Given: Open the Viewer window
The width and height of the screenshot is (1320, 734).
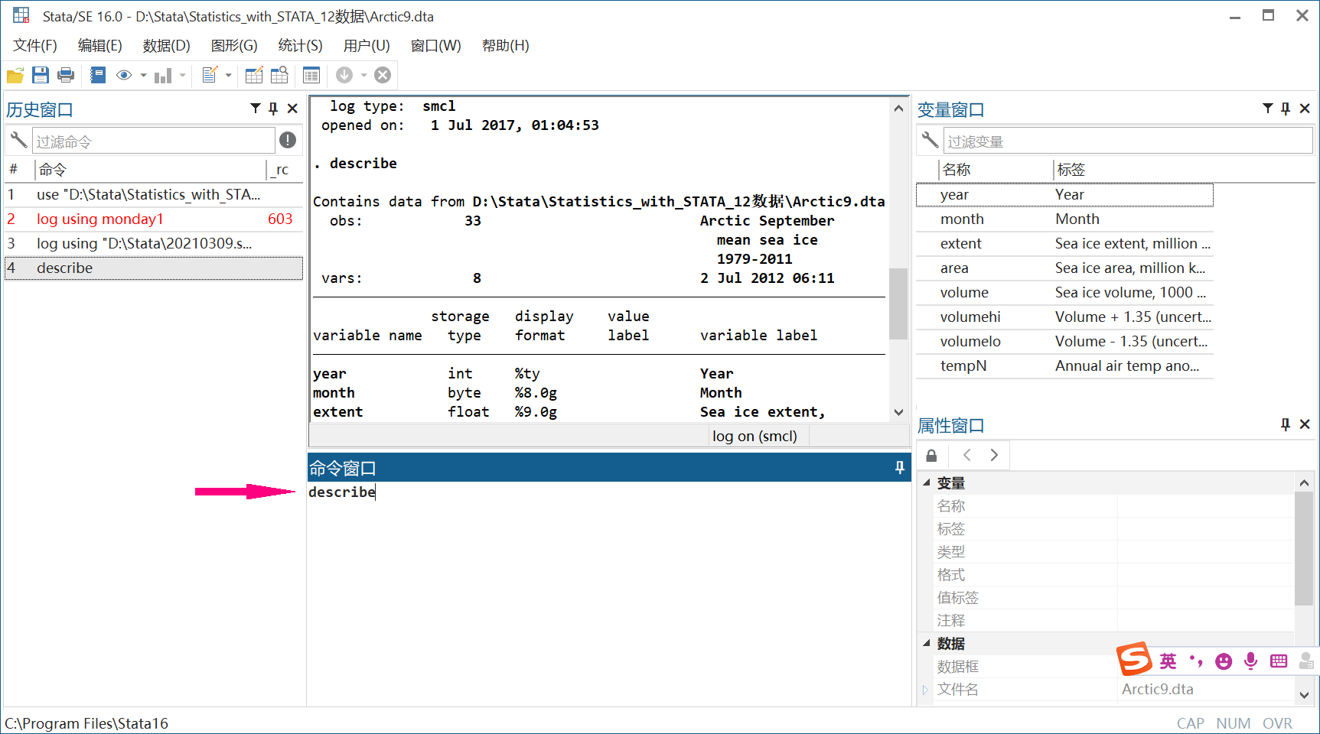Looking at the screenshot, I should (124, 75).
